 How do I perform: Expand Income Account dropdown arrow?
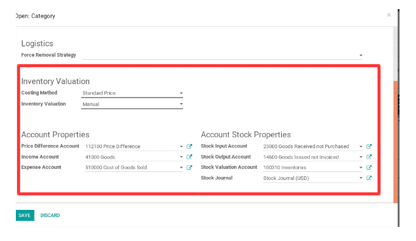tap(181, 157)
